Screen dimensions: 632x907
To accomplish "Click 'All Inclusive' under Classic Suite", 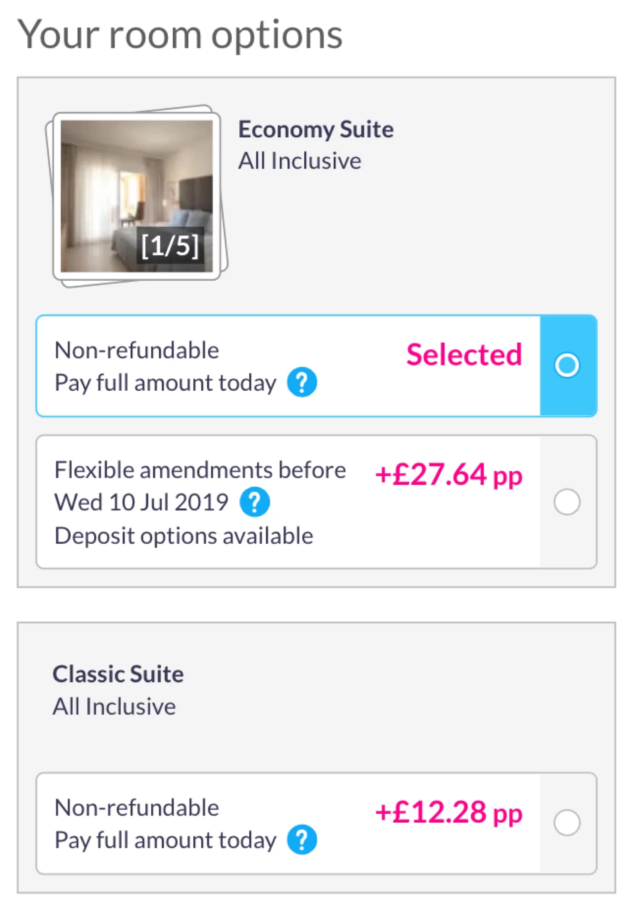I will coord(114,706).
